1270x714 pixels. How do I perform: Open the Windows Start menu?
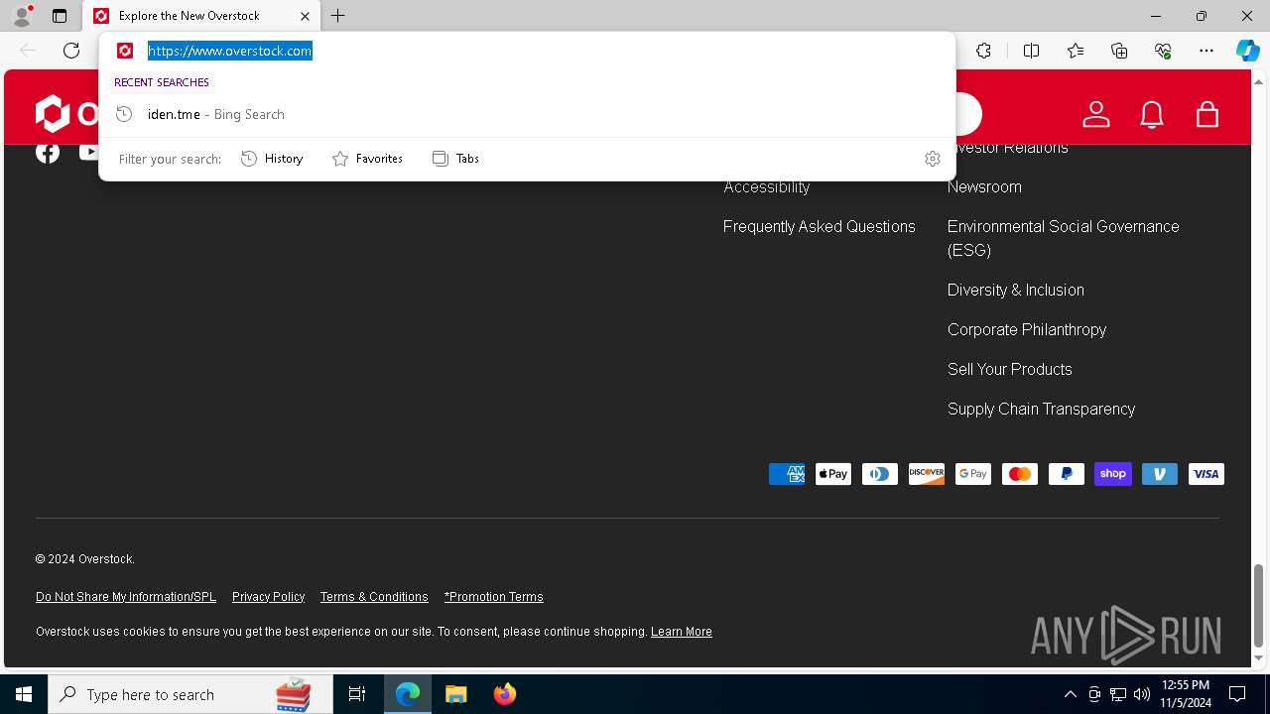pyautogui.click(x=24, y=694)
